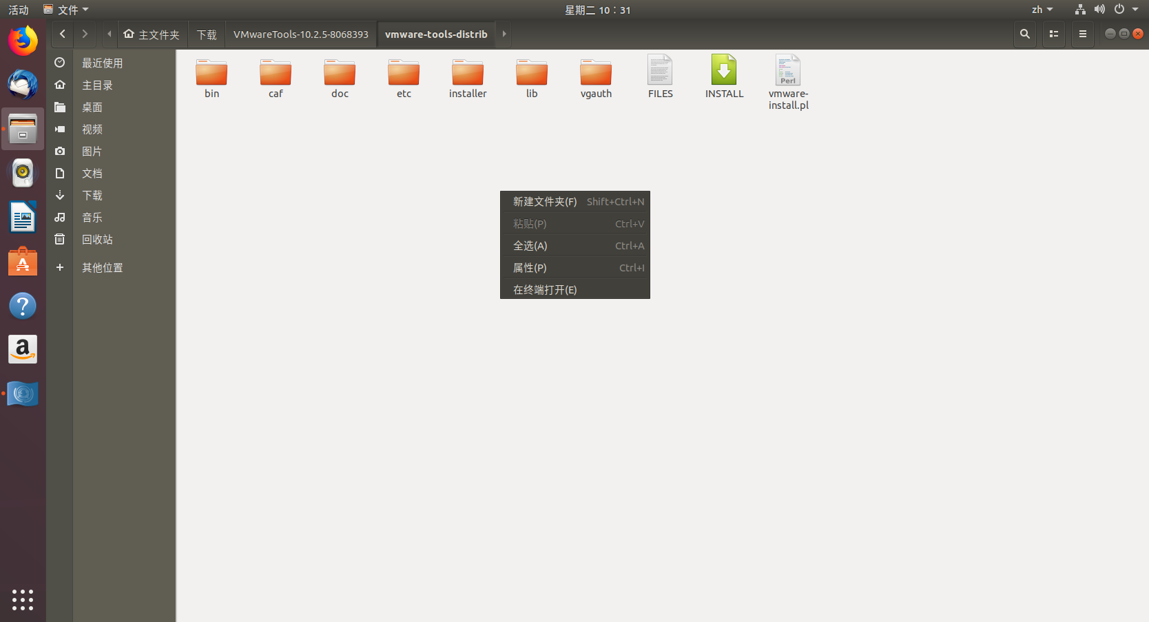This screenshot has height=622, width=1149.
Task: Open the hamburger view options menu
Action: (x=1083, y=34)
